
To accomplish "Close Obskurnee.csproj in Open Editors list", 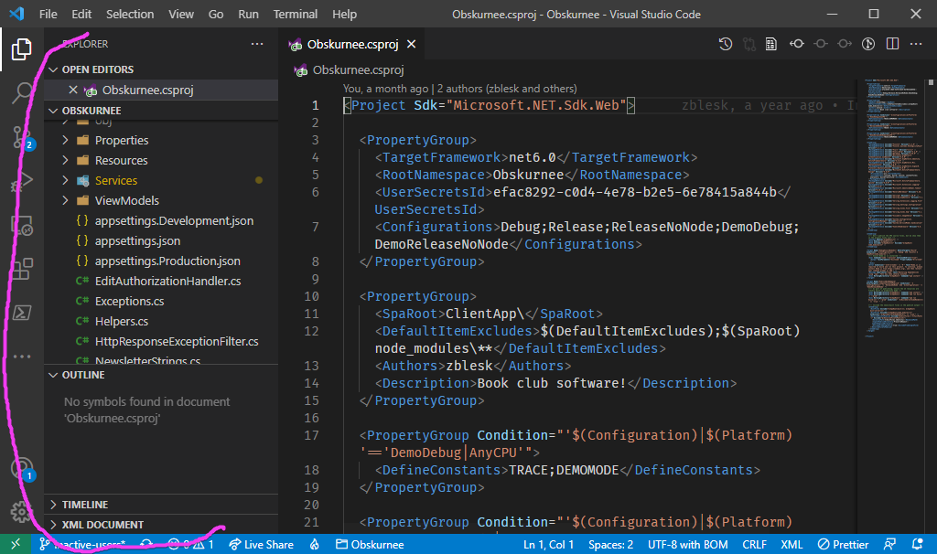I will (x=73, y=90).
